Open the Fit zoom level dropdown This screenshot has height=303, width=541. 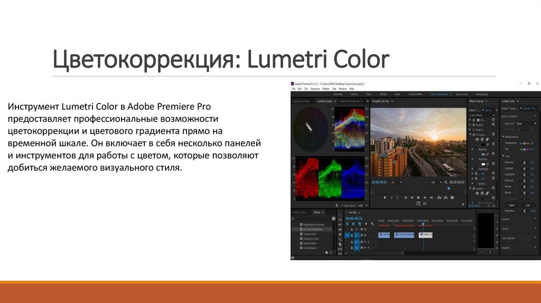click(397, 182)
